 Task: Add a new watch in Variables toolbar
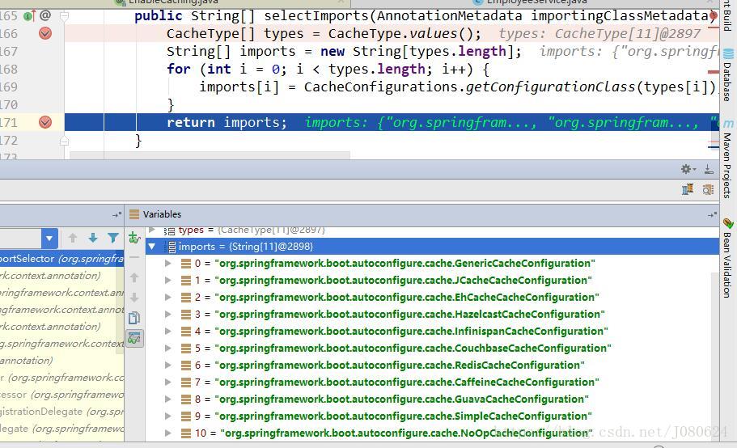[x=134, y=238]
